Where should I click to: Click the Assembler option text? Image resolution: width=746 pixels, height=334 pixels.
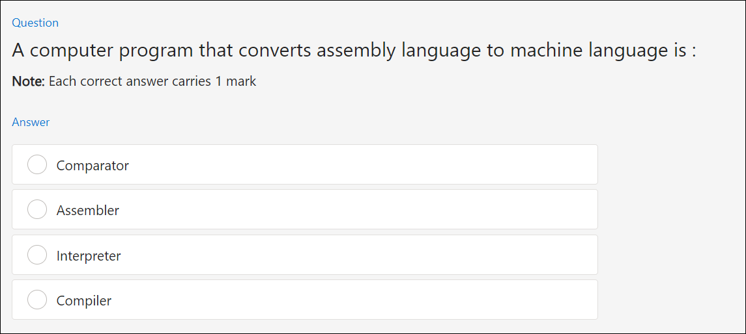pos(87,210)
